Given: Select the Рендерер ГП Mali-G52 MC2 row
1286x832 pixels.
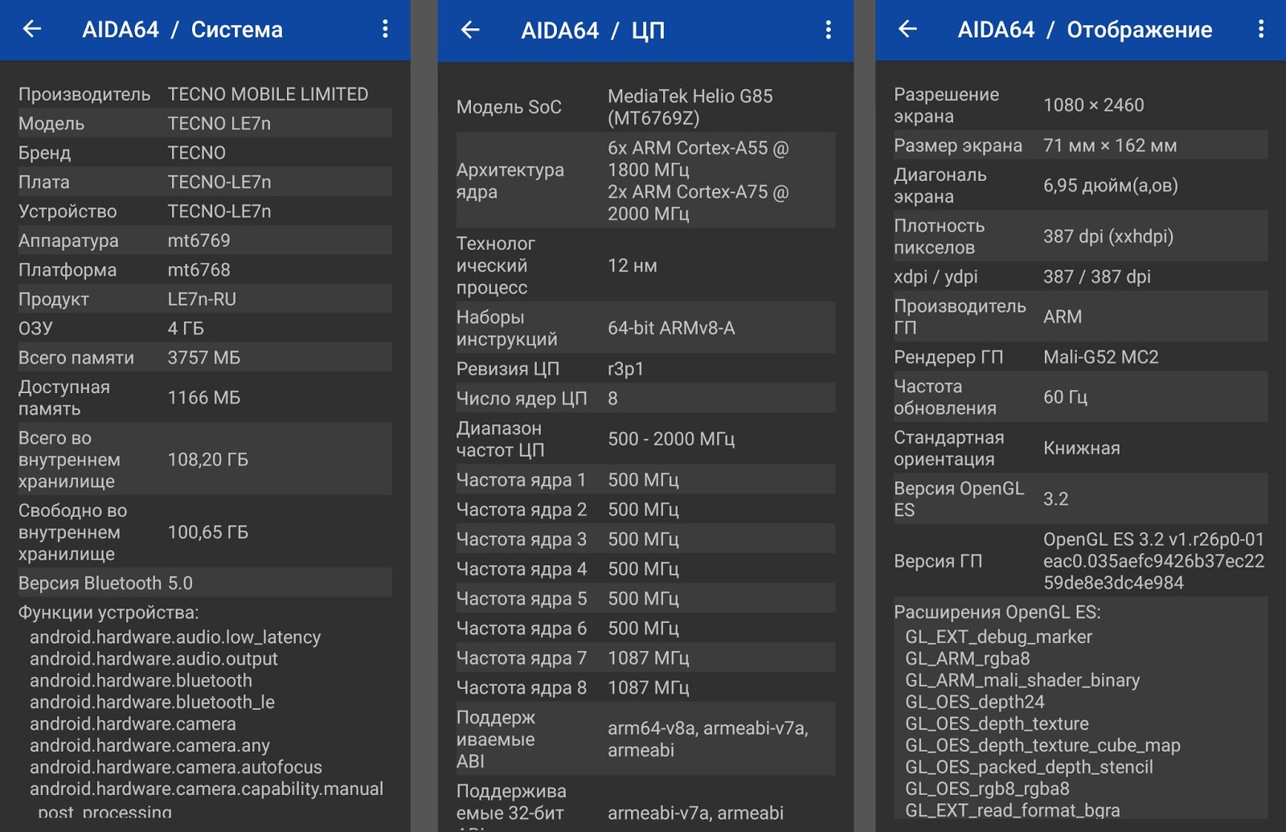Looking at the screenshot, I should (1079, 357).
